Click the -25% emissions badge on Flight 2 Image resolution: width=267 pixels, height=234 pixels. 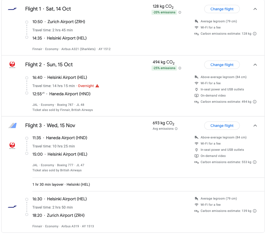click(164, 68)
